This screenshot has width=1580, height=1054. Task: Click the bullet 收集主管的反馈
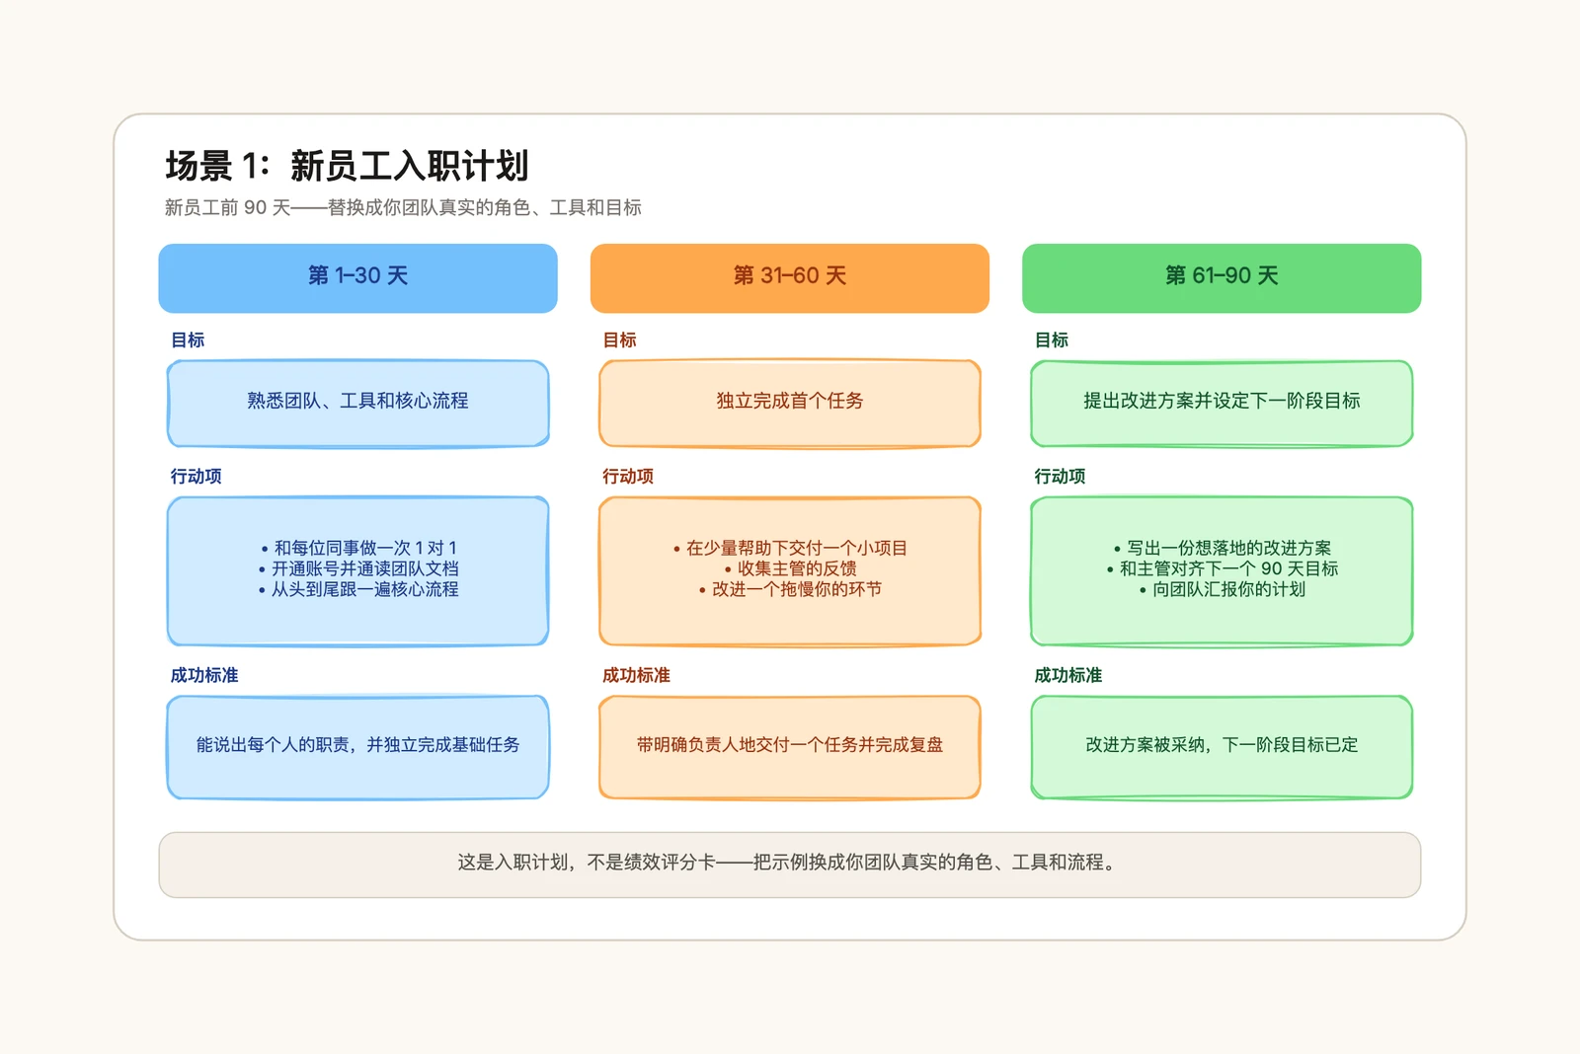tap(790, 568)
